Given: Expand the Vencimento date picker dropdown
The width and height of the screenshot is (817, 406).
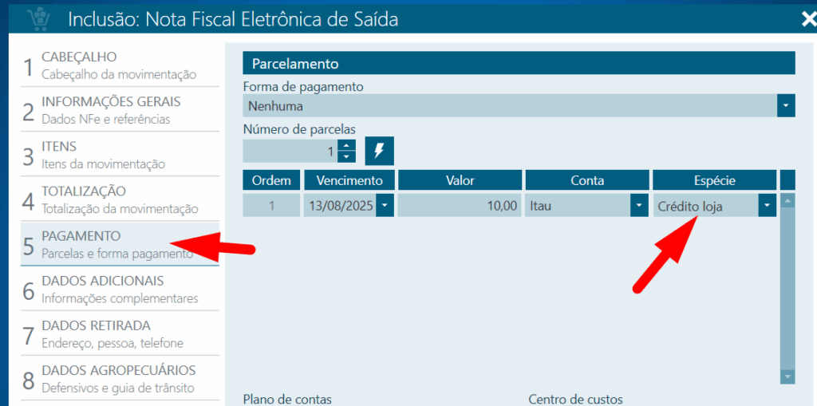Looking at the screenshot, I should tap(385, 206).
